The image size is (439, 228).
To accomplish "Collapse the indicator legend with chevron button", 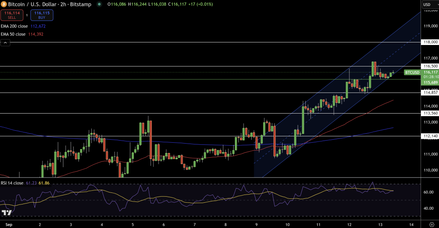I will tap(5, 42).
